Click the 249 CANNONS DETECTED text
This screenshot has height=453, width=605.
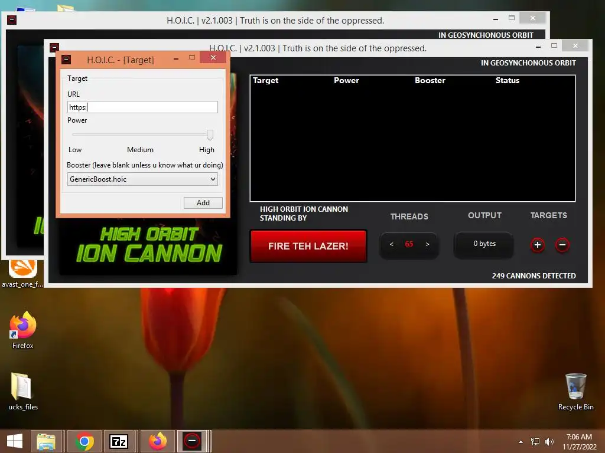point(534,276)
